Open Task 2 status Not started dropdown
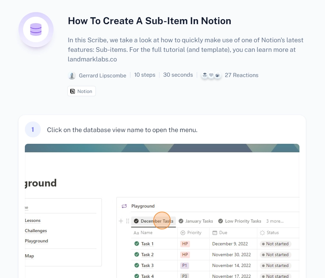This screenshot has height=278, width=325. [275, 255]
